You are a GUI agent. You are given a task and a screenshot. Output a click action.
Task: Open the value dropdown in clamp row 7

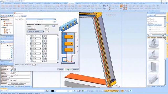(40, 49)
